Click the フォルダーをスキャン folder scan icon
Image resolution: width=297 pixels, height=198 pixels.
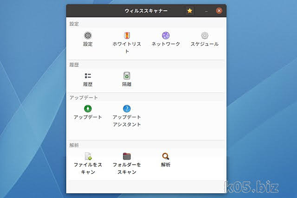[x=127, y=156]
